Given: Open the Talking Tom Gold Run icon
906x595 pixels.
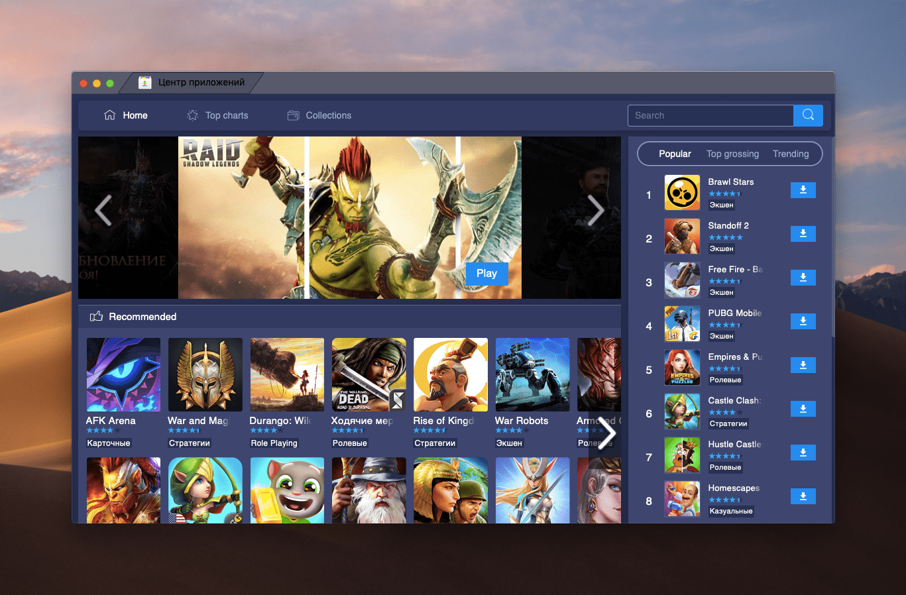Looking at the screenshot, I should pos(287,490).
